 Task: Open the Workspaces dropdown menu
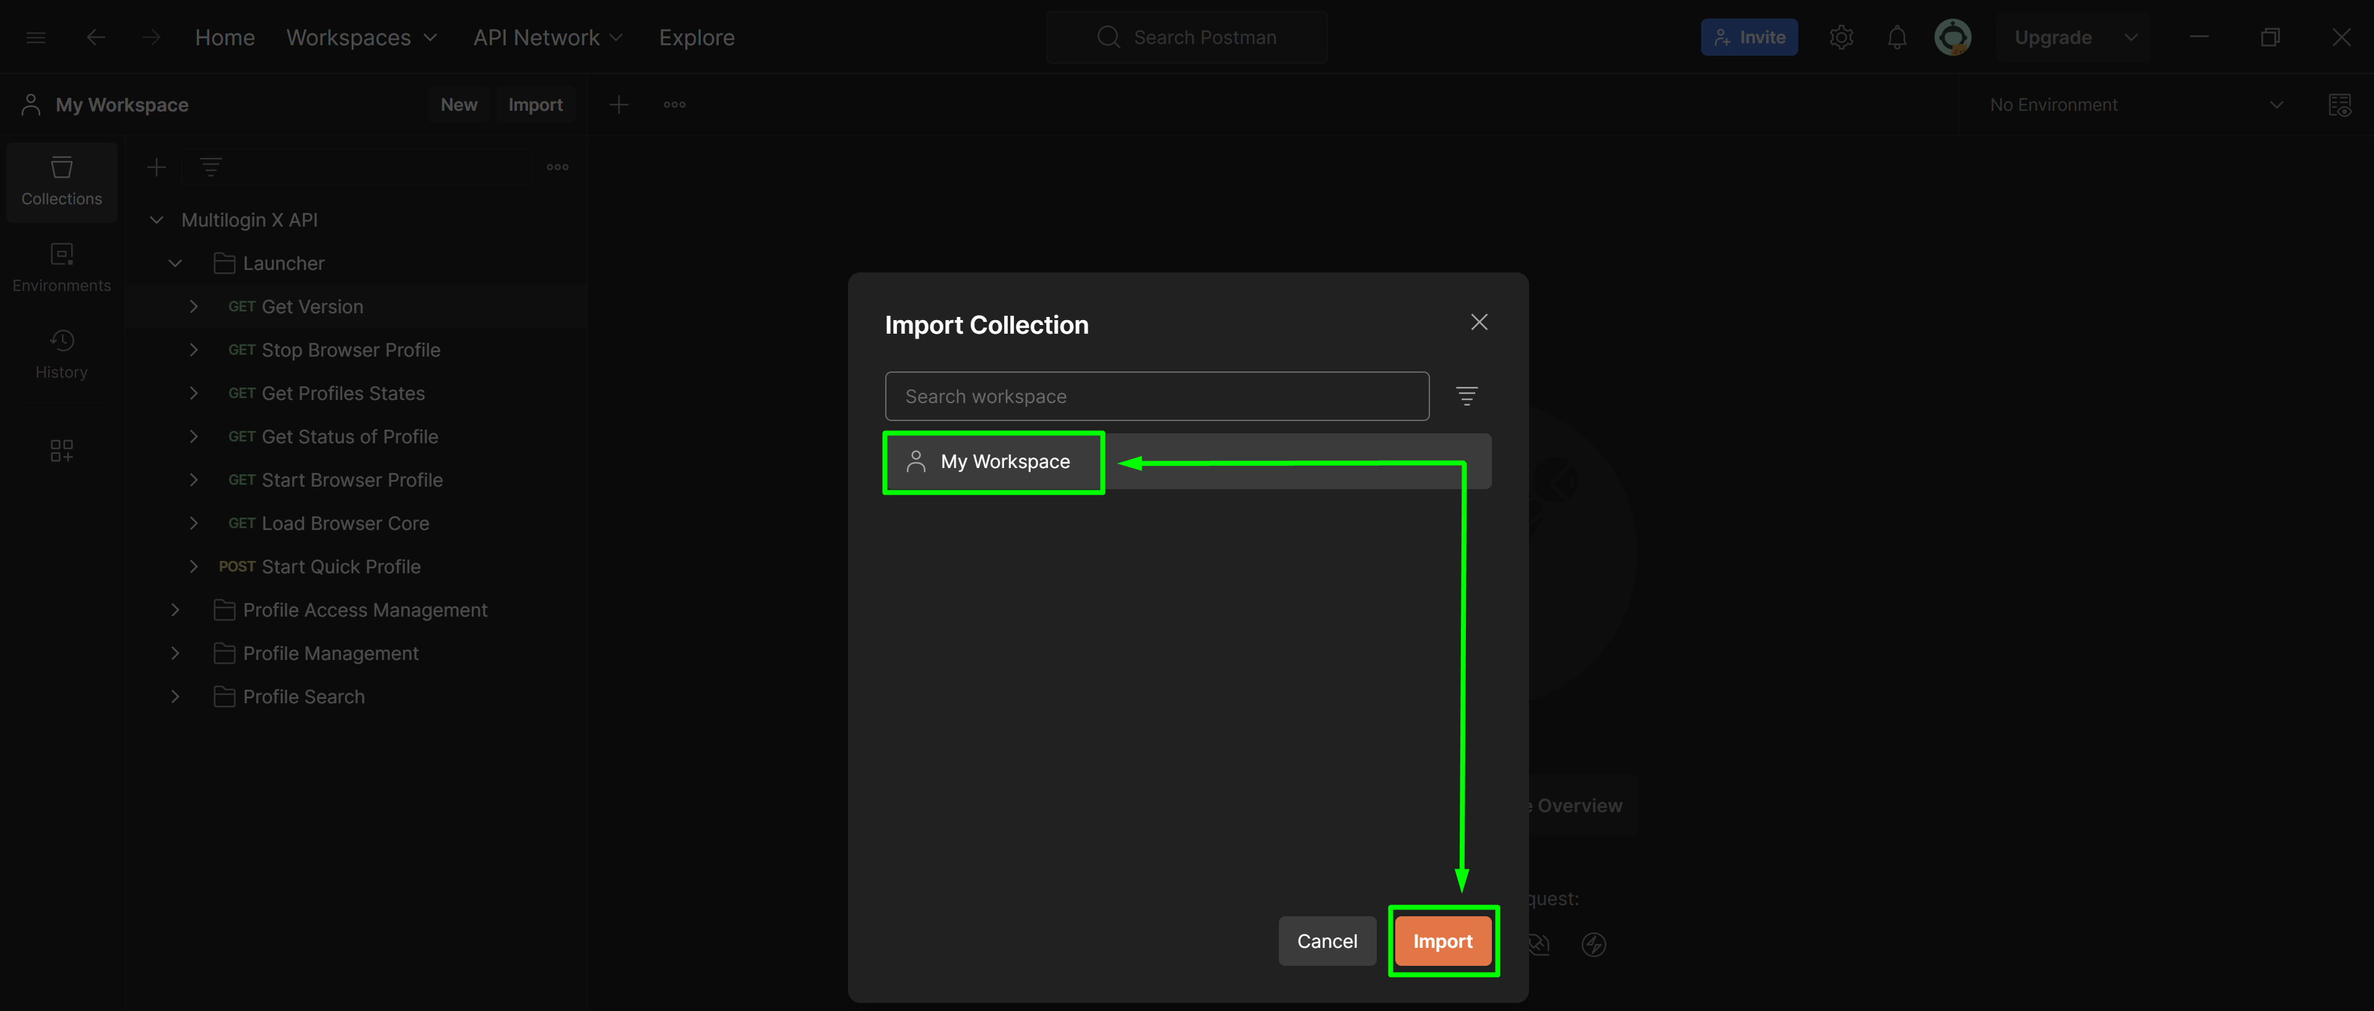(x=362, y=38)
